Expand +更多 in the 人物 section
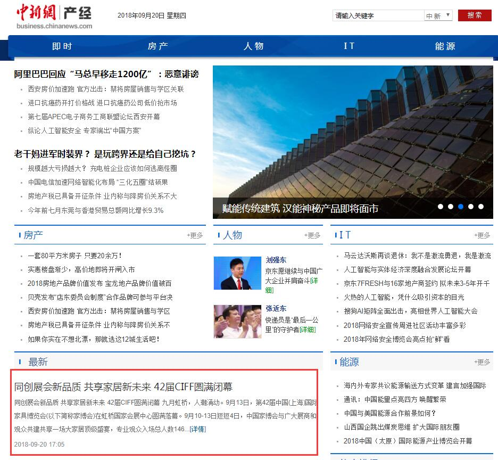 point(312,235)
